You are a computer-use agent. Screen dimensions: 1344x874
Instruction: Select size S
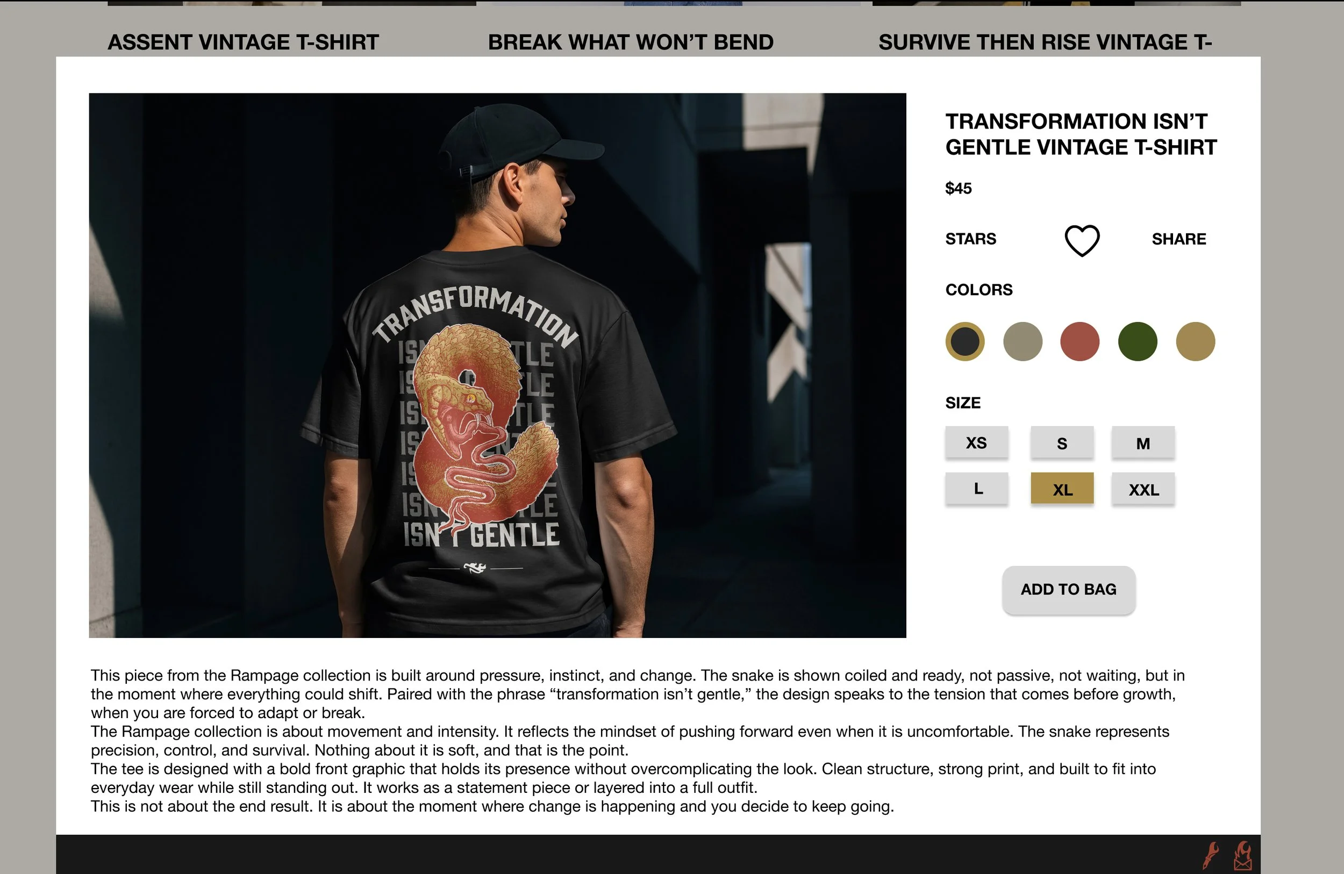point(1062,443)
